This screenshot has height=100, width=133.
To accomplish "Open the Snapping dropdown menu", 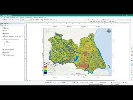I will tap(47, 20).
